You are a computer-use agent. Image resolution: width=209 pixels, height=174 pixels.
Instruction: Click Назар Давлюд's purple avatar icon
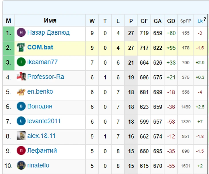(x=21, y=33)
